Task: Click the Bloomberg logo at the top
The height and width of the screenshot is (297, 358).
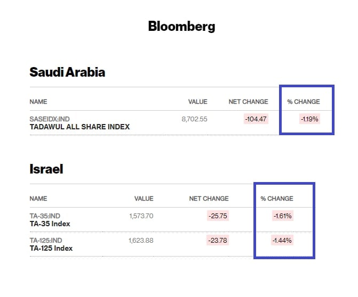Action: (181, 26)
